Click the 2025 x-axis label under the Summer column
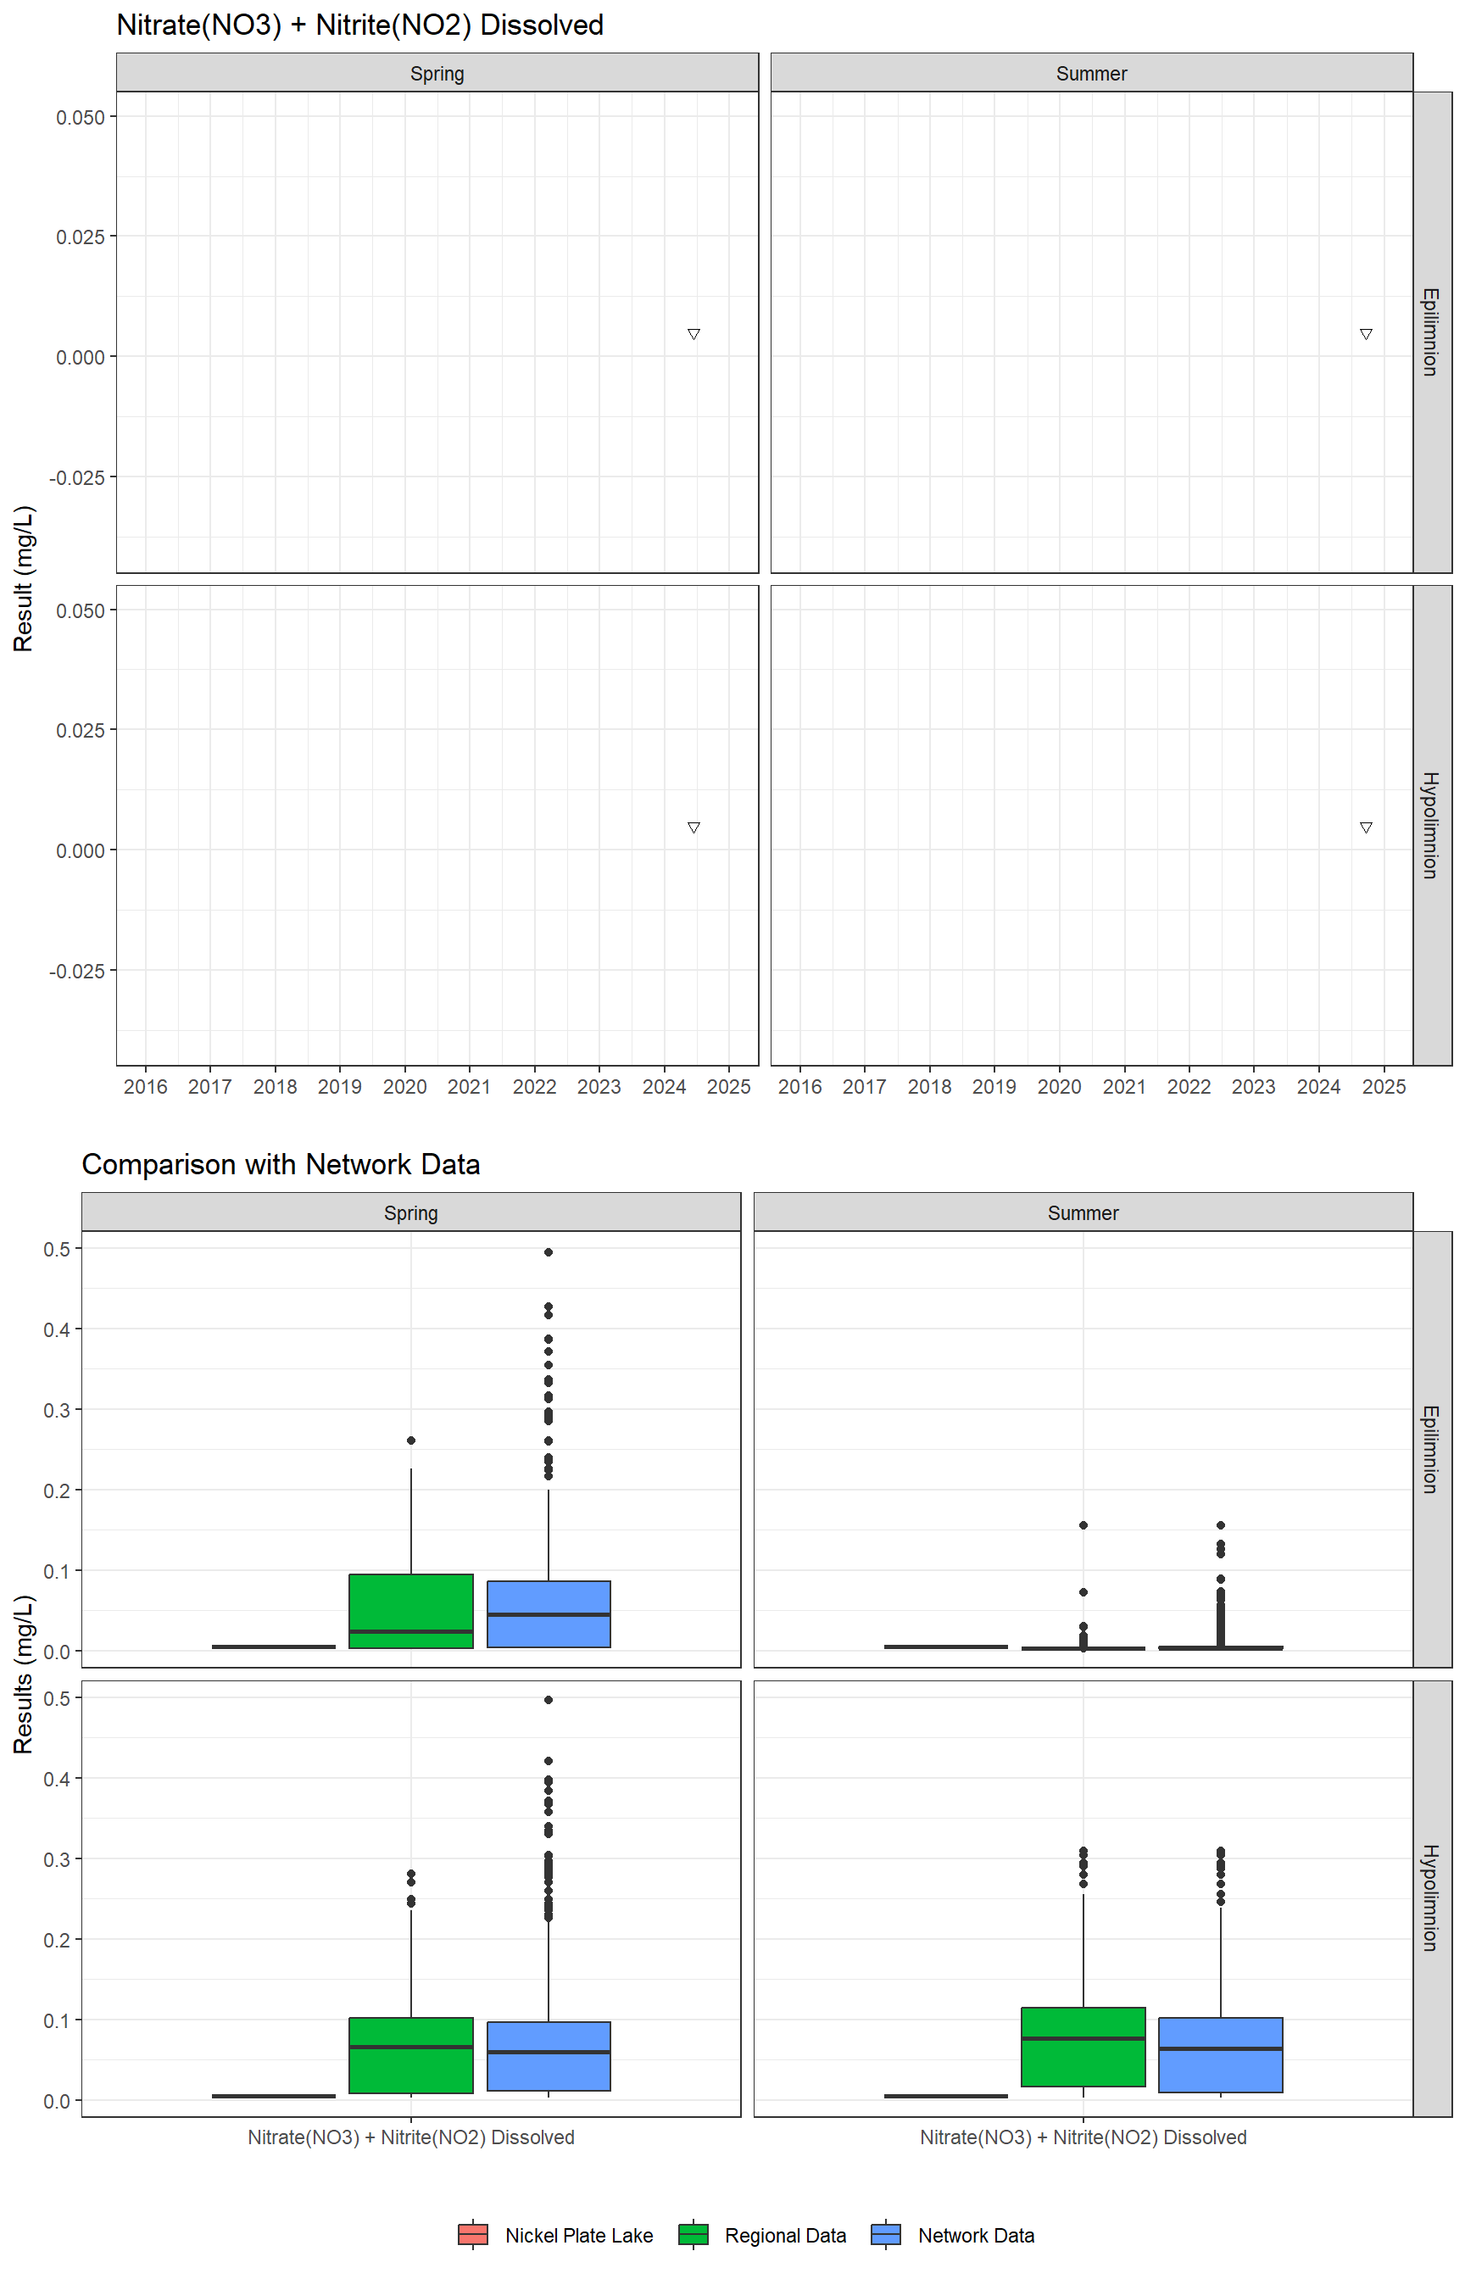Image resolution: width=1465 pixels, height=2279 pixels. [x=1384, y=1086]
